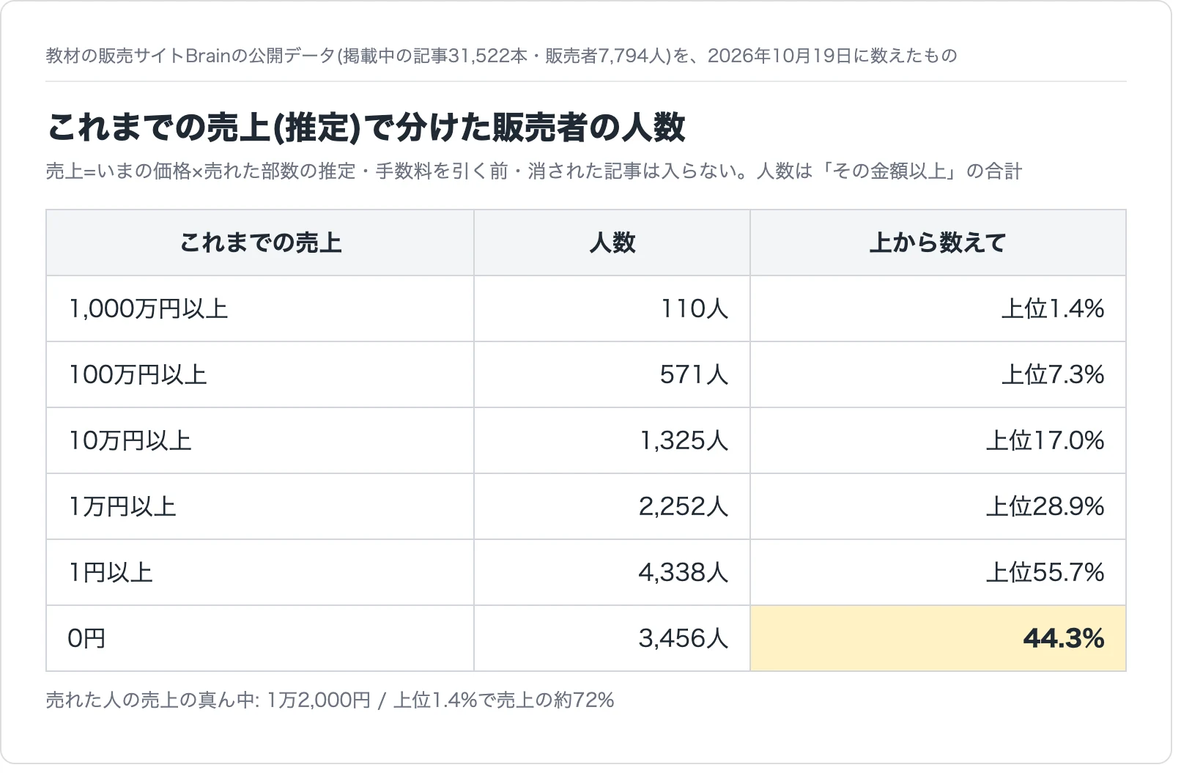Click column header 人数
The width and height of the screenshot is (1181, 773).
click(612, 243)
